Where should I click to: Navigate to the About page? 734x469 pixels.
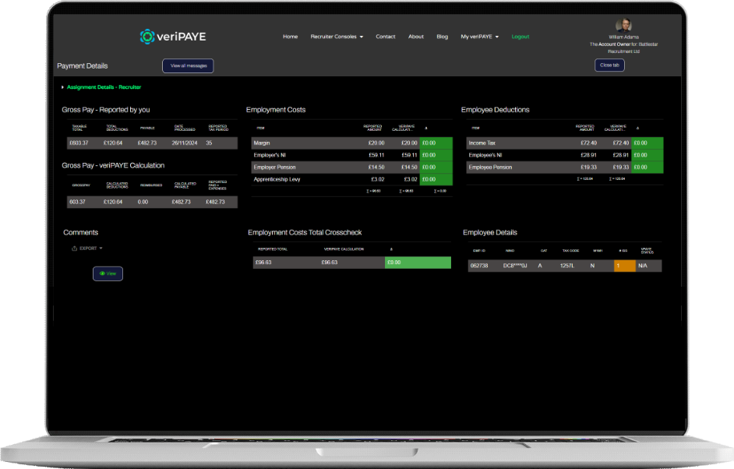[x=416, y=37]
